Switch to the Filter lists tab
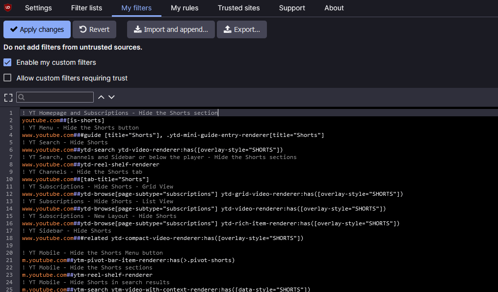 tap(86, 8)
